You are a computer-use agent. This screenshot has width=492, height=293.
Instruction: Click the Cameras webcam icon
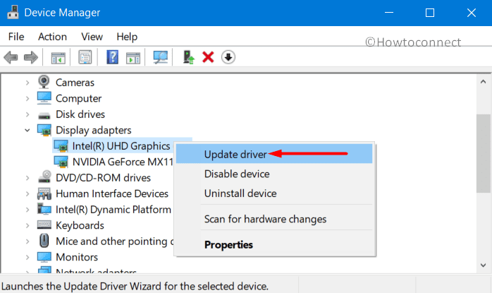point(44,82)
